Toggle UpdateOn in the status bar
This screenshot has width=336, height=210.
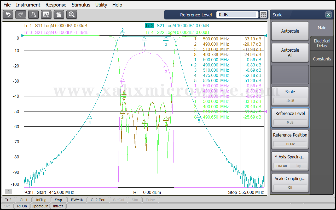click(40, 206)
